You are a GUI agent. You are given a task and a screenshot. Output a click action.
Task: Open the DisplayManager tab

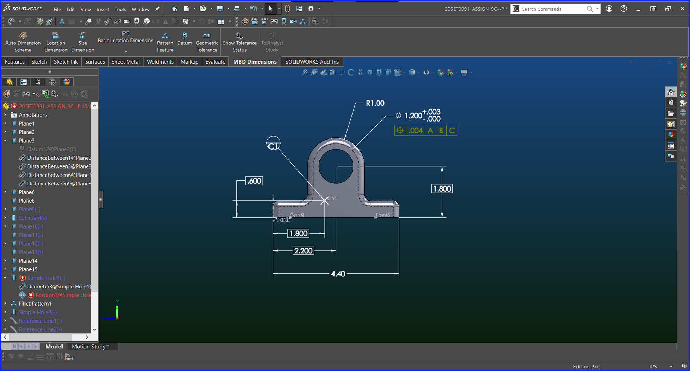[x=66, y=82]
